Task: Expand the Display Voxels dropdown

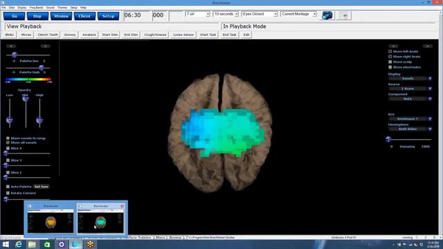Action: (x=430, y=78)
